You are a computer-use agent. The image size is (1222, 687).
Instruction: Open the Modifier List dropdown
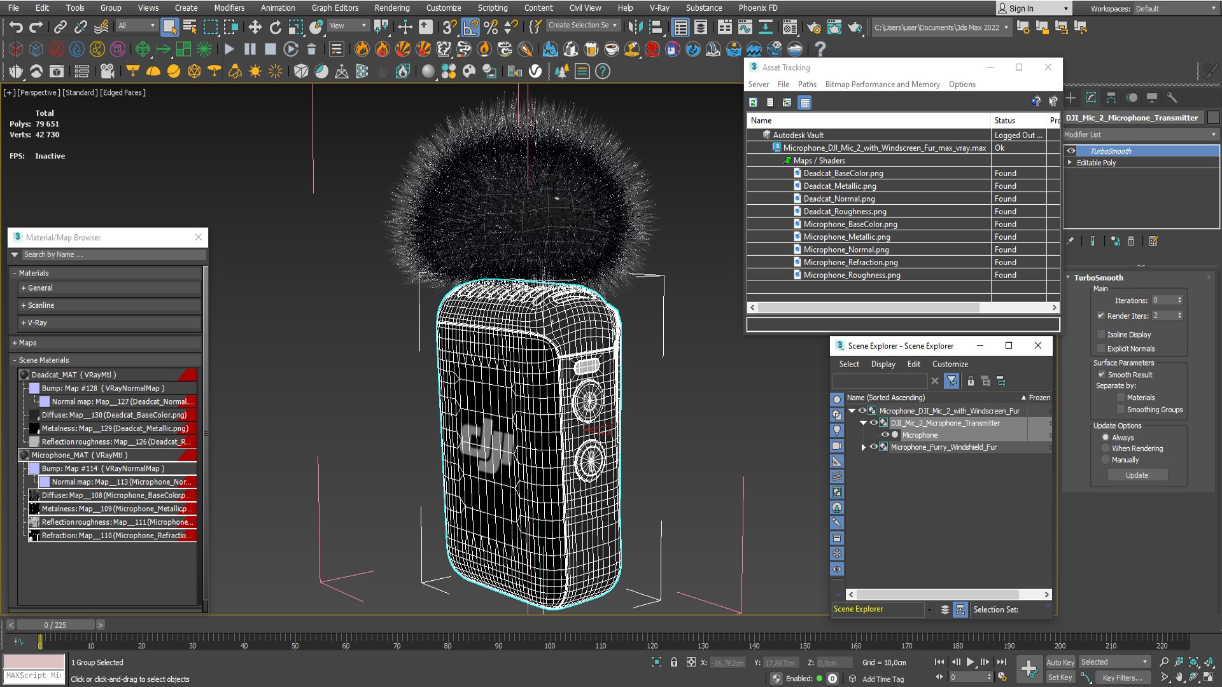tap(1141, 135)
